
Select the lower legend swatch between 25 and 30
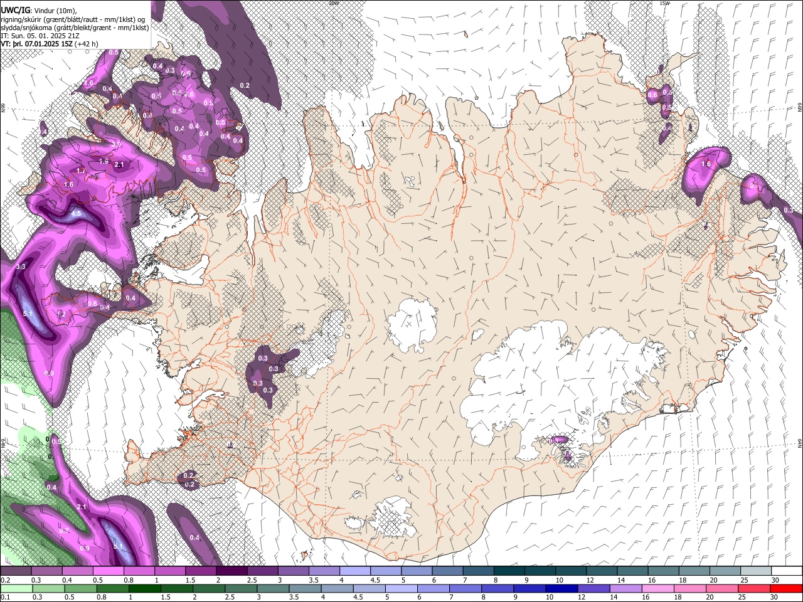[x=753, y=588]
